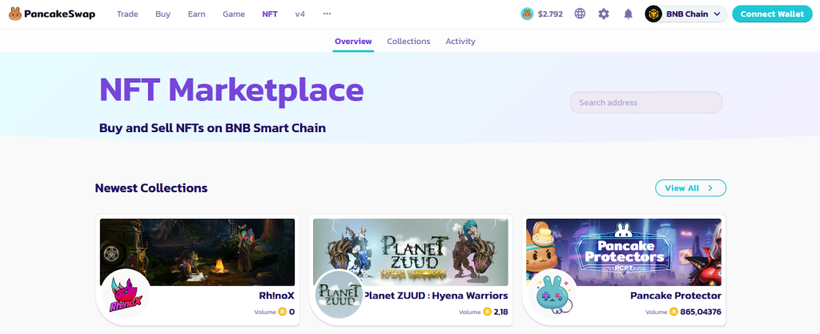Click the PancakeSwap bunny logo
This screenshot has height=334, width=820.
pos(15,14)
